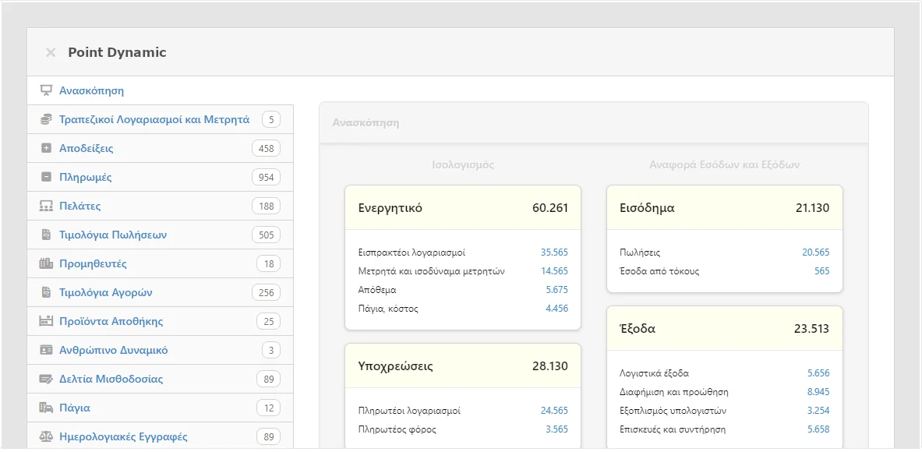Click the plus icon beside Αποδείξεις

click(46, 148)
